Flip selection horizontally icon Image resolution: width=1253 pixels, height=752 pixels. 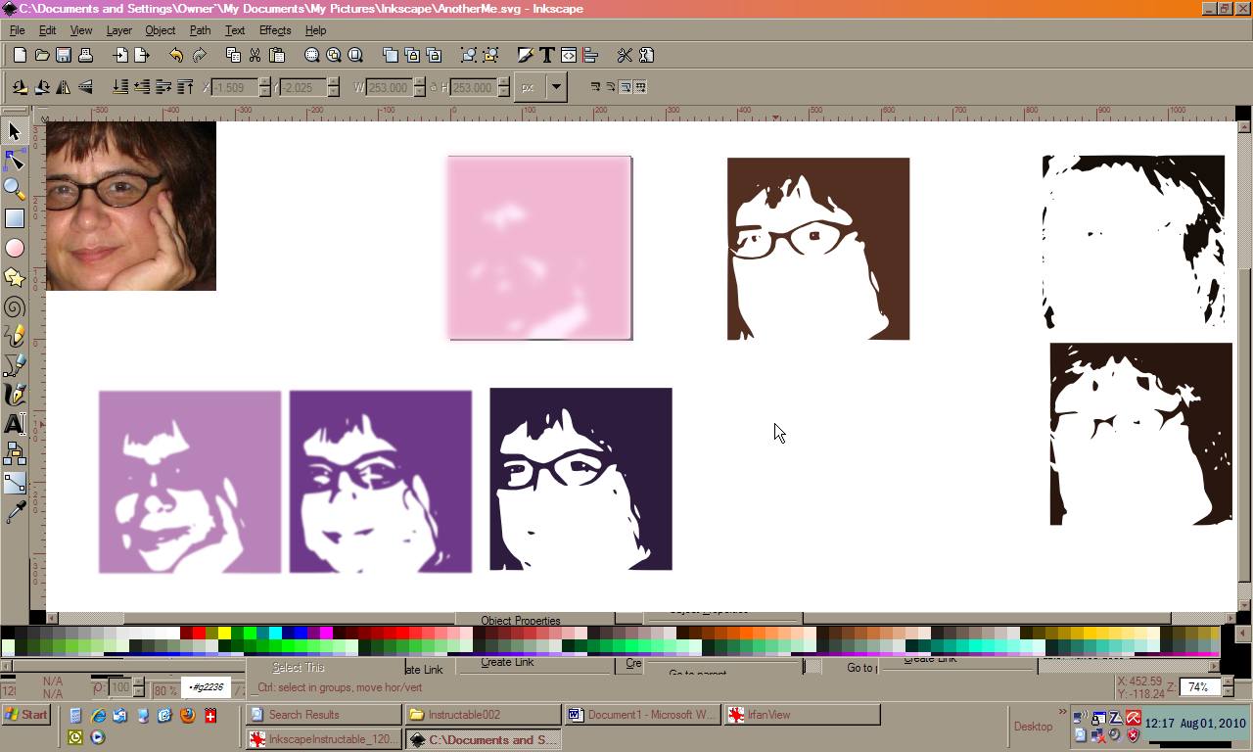64,87
